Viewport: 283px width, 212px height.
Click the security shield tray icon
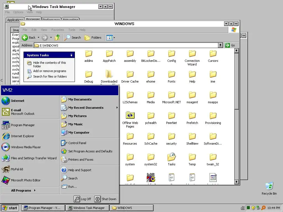tap(253, 208)
